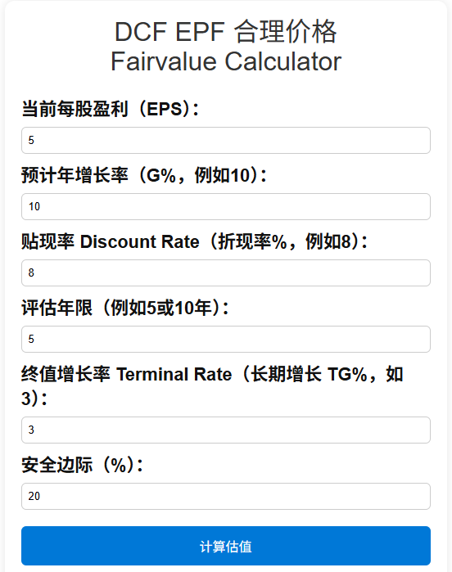This screenshot has width=452, height=572.
Task: Click the DCF EPF 合理价格 heading
Action: (226, 32)
